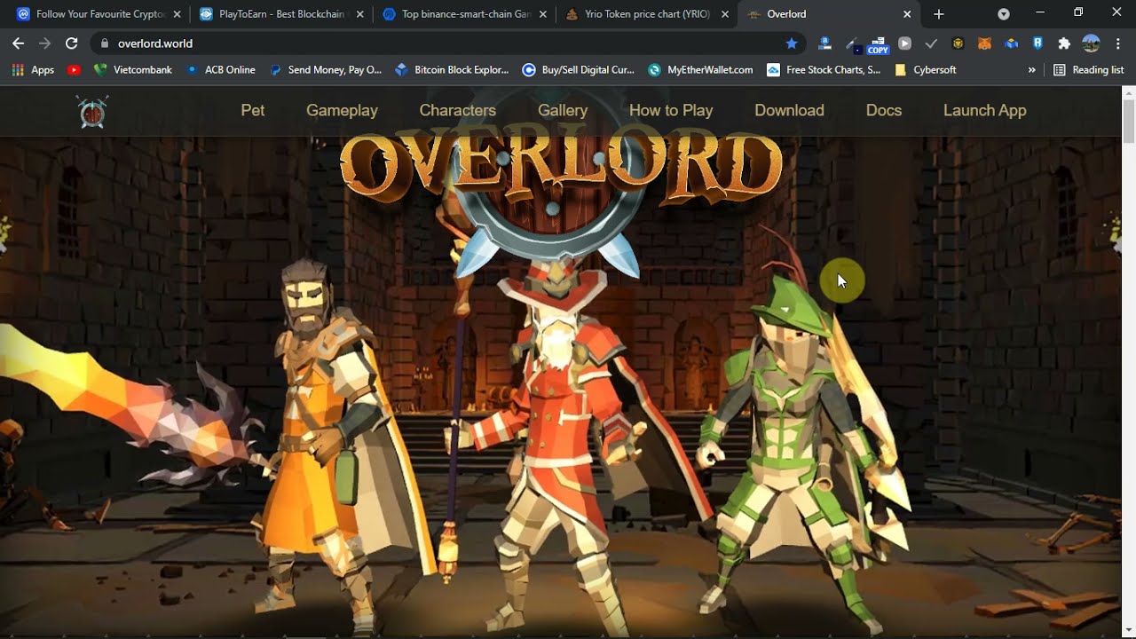The width and height of the screenshot is (1136, 639).
Task: Open the Characters navigation link
Action: point(457,110)
